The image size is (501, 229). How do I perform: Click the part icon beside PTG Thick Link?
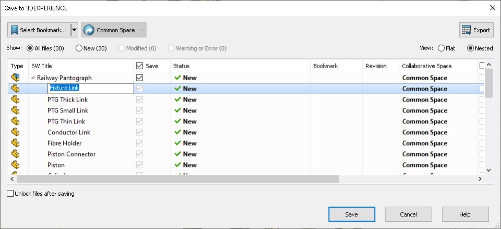click(15, 99)
